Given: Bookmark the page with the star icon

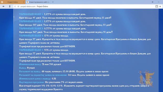Looking at the screenshot, I should pos(160,6).
